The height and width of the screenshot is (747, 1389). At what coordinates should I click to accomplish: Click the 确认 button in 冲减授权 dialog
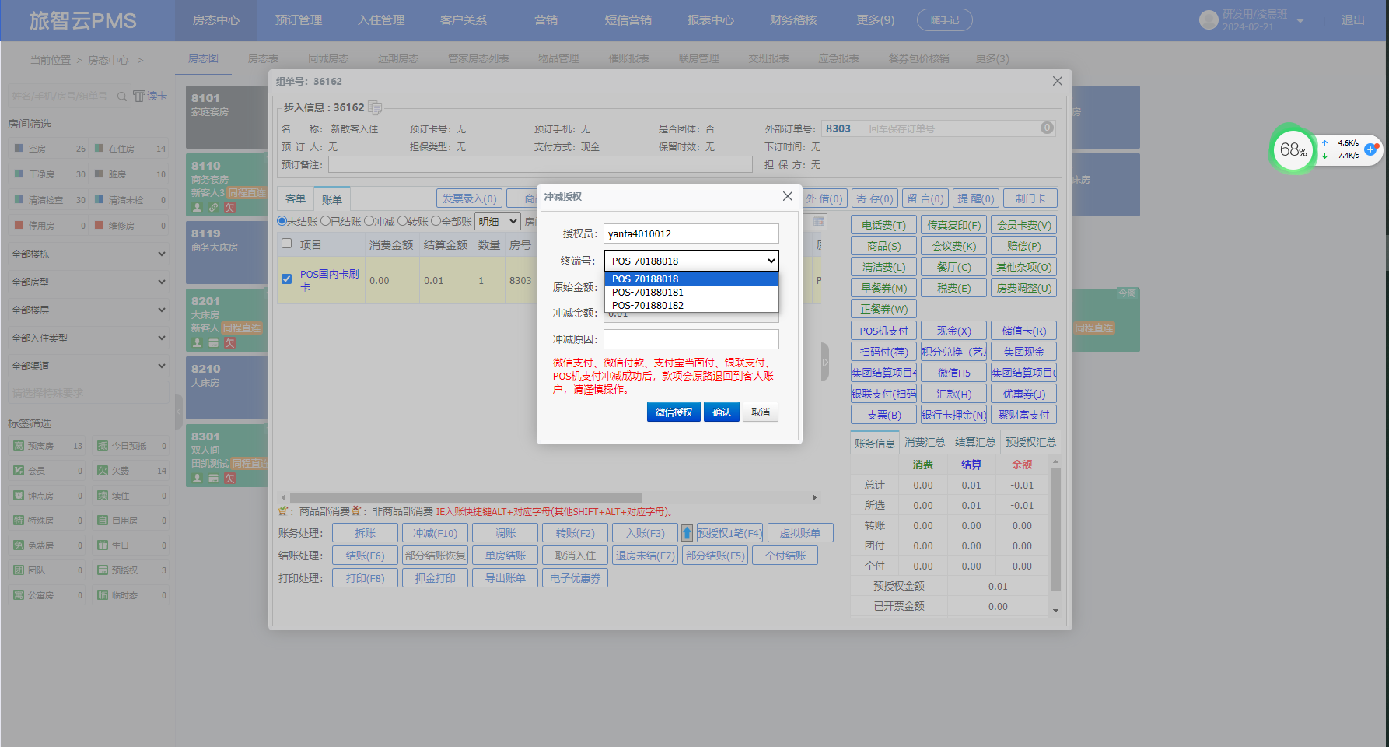pyautogui.click(x=722, y=412)
